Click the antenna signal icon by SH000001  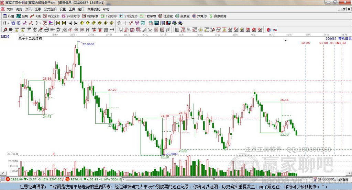[315, 179]
